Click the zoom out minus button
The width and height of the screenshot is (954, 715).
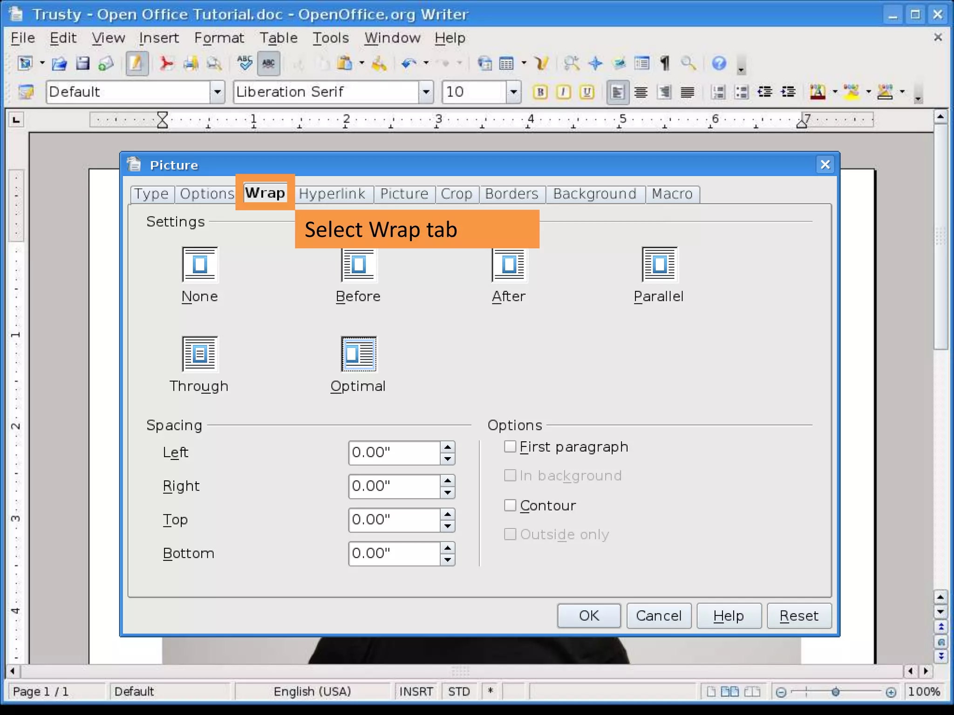point(781,692)
